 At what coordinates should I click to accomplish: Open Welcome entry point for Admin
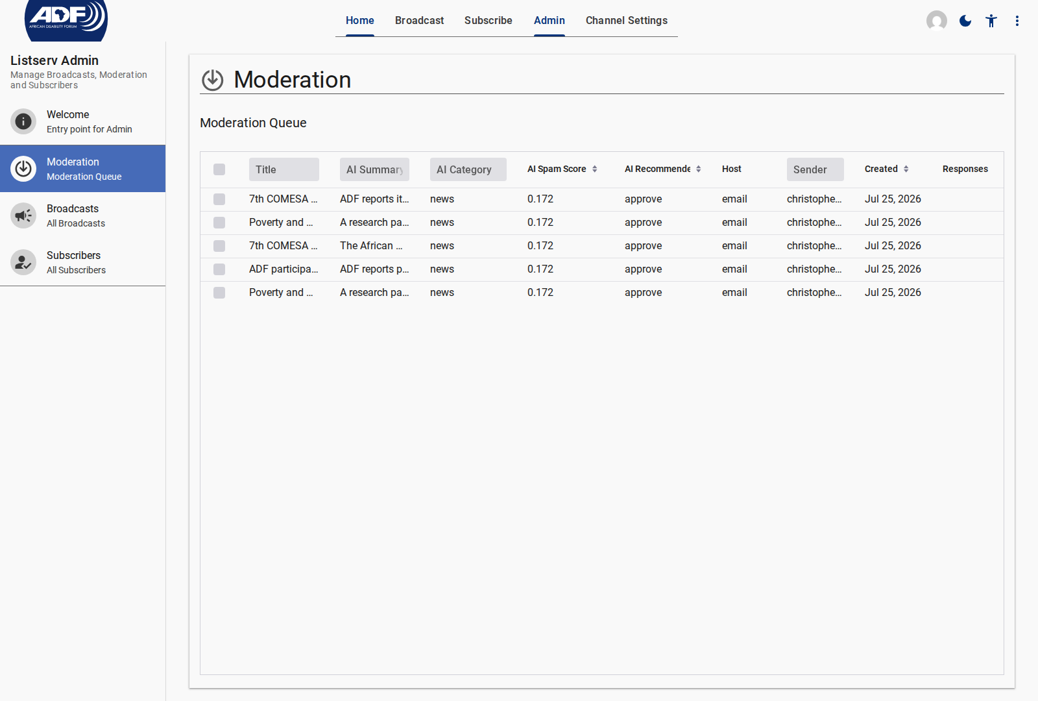click(x=82, y=121)
